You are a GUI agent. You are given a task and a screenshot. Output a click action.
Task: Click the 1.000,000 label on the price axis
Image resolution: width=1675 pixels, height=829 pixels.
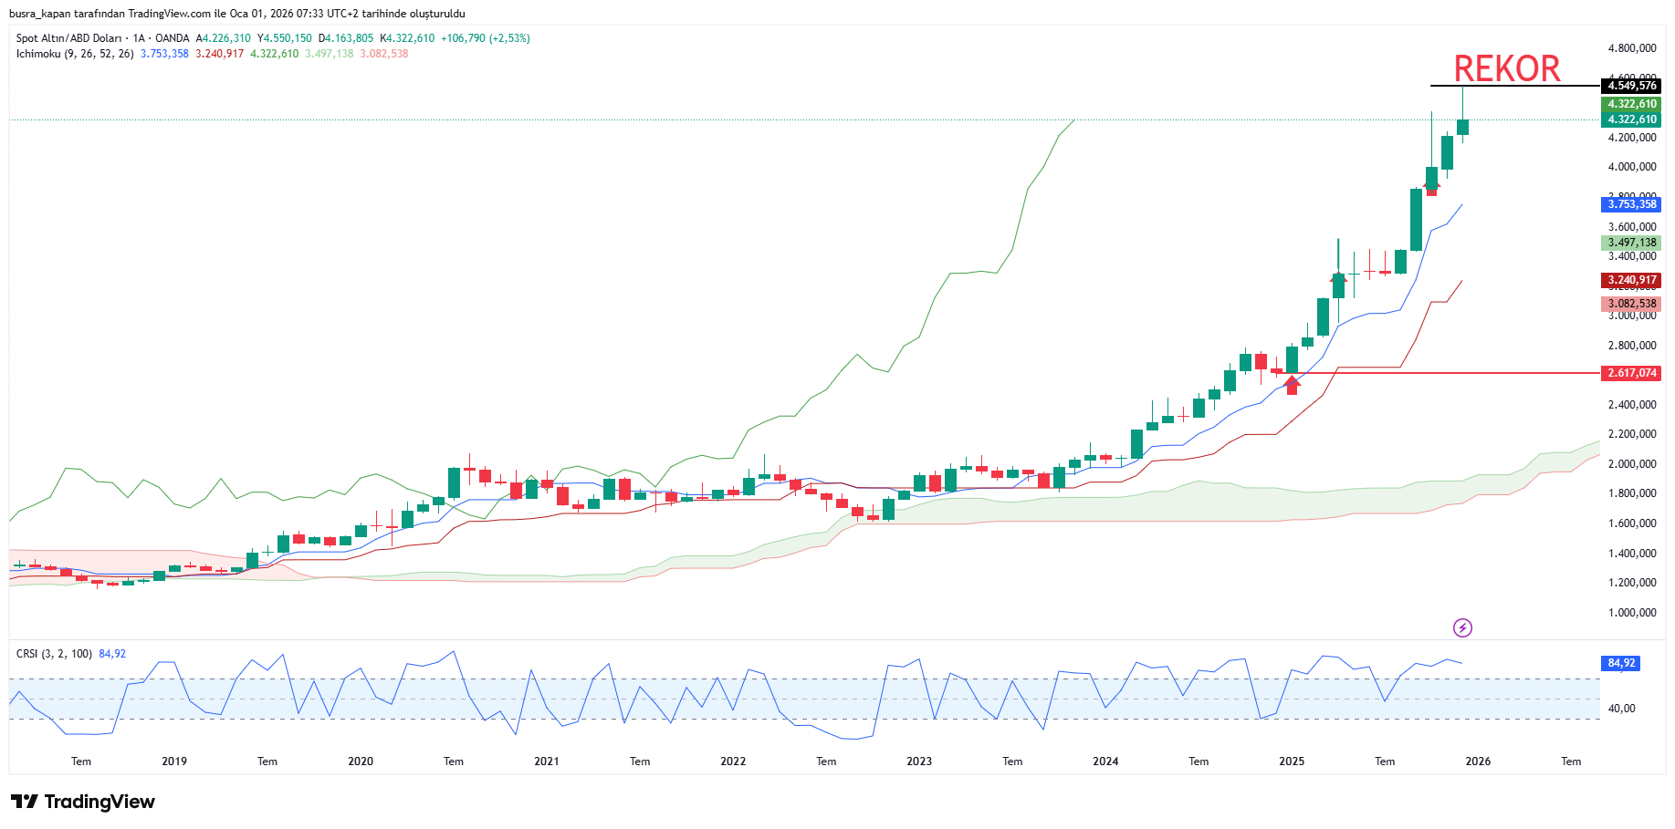[x=1631, y=613]
